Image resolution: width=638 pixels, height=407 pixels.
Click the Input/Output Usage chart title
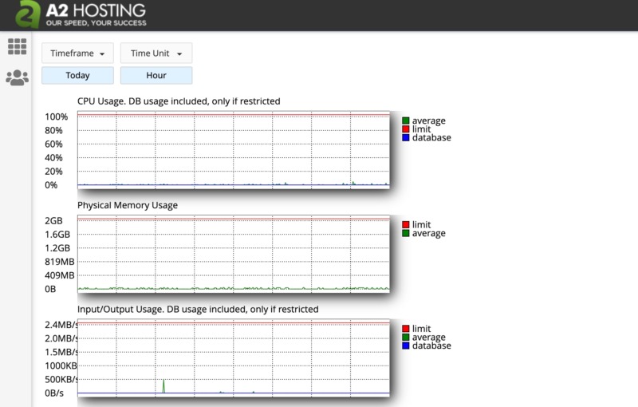198,309
